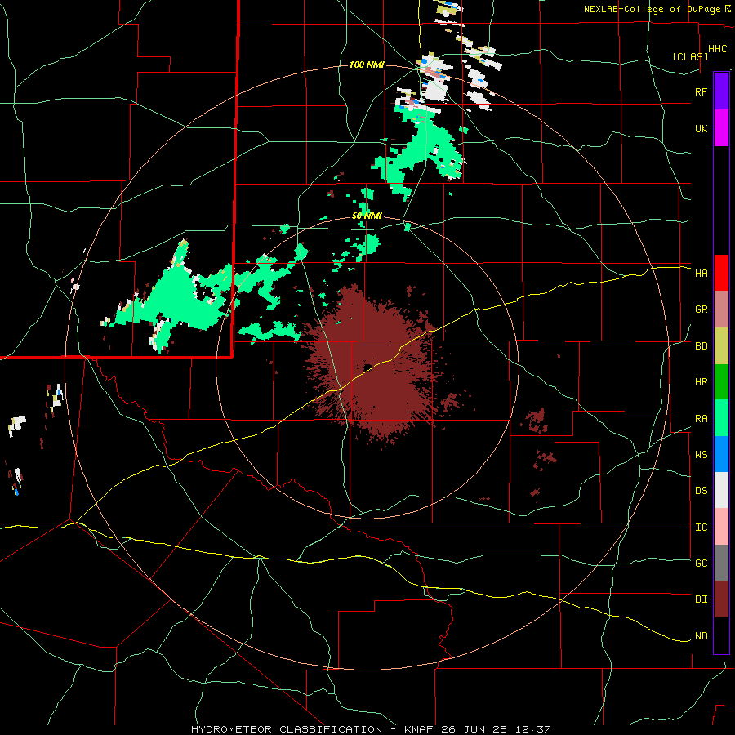
Task: Click the RF purple legend swatch
Action: coord(721,91)
